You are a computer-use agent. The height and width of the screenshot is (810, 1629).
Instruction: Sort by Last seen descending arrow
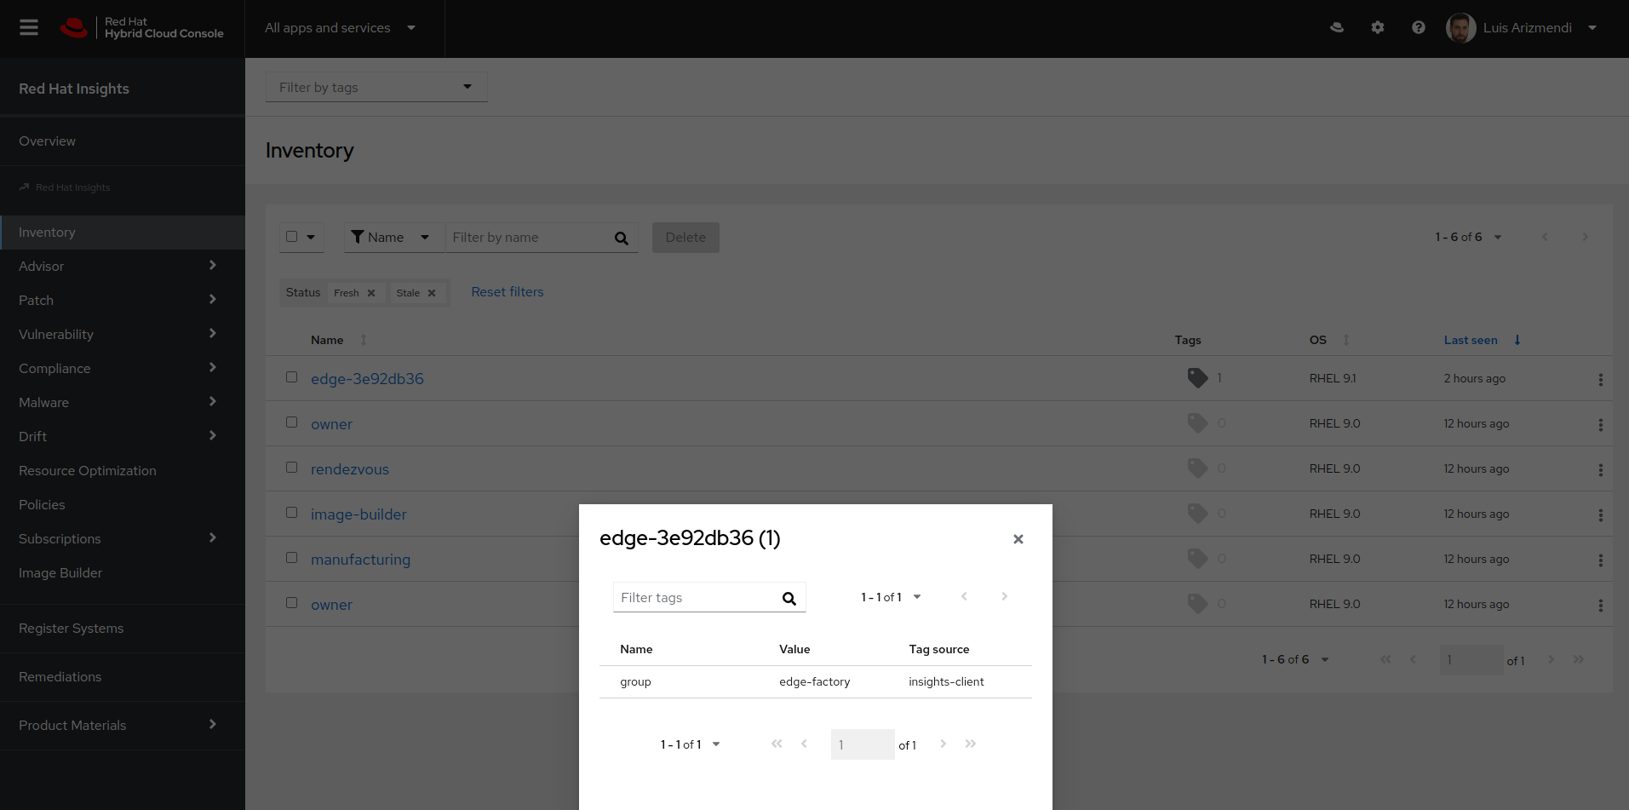1517,340
